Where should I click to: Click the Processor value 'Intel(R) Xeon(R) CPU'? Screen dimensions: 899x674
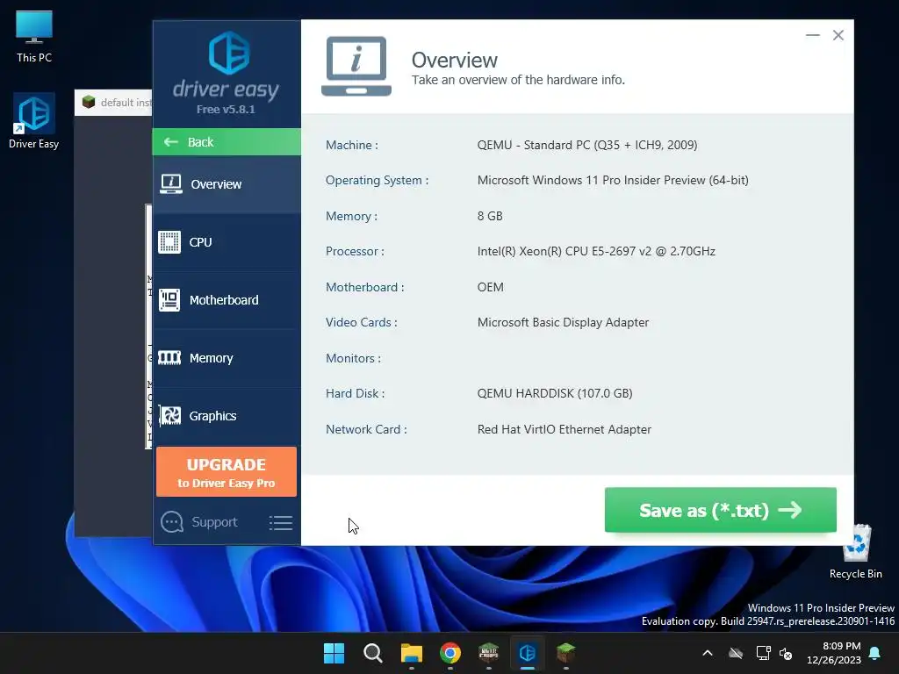(x=596, y=252)
